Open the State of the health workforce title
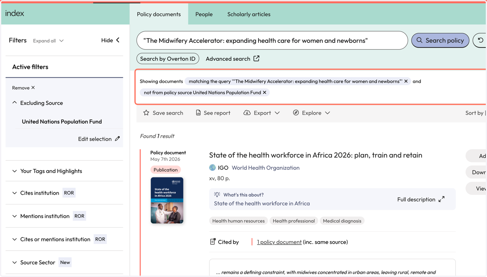The image size is (487, 277). [x=315, y=155]
